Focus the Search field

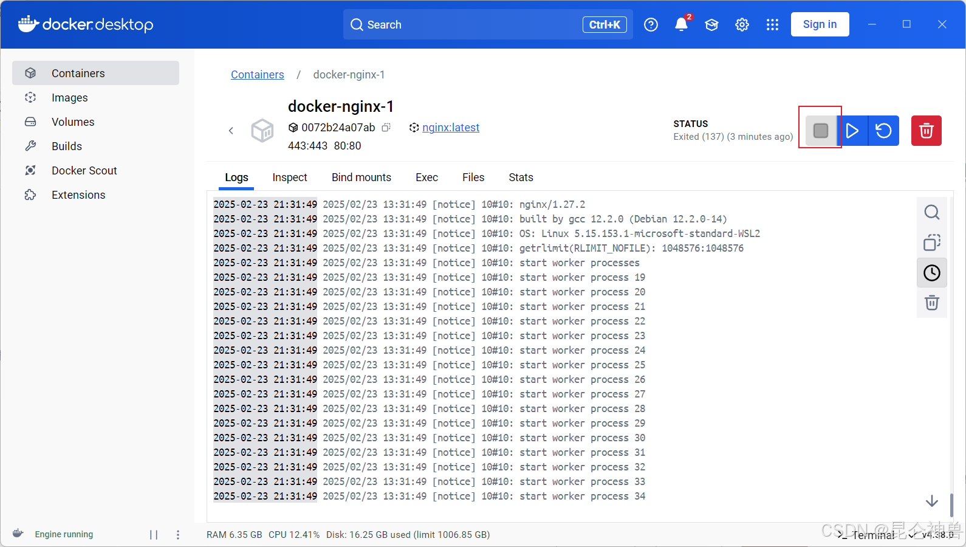click(x=488, y=24)
